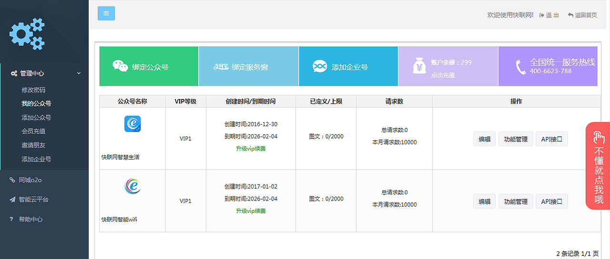Click the phone icon in hotline card
Image resolution: width=610 pixels, height=259 pixels.
(520, 67)
